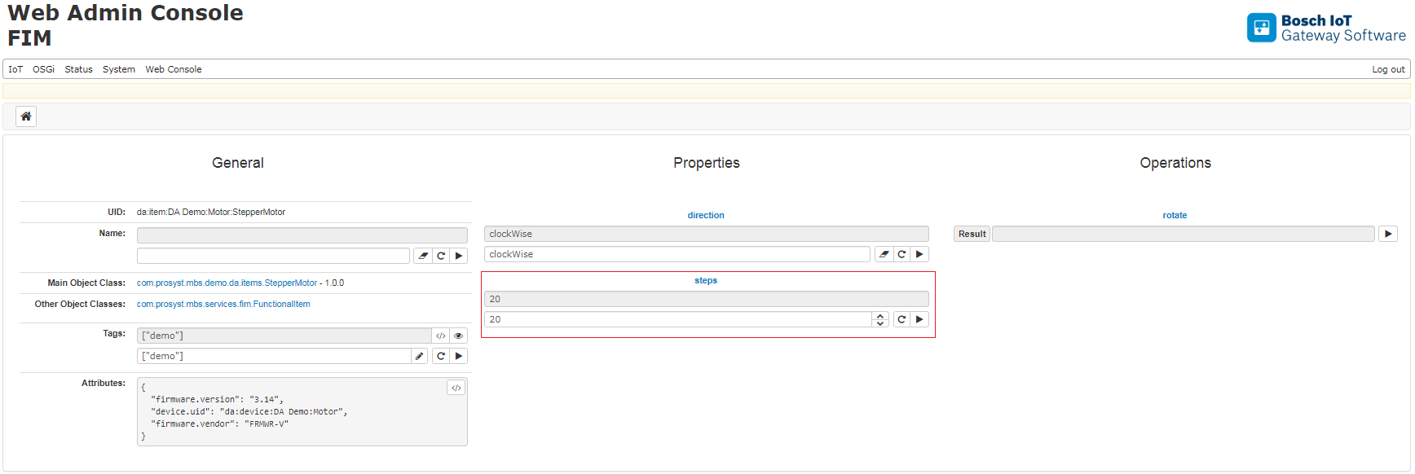Click the pencil edit icon beside the Tags input
Viewport: 1415px width, 474px height.
pyautogui.click(x=419, y=355)
